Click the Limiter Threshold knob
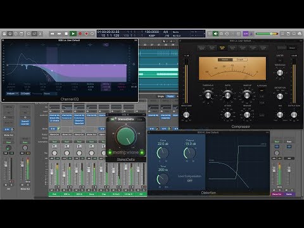The height and width of the screenshot is (228, 304). [x=280, y=73]
